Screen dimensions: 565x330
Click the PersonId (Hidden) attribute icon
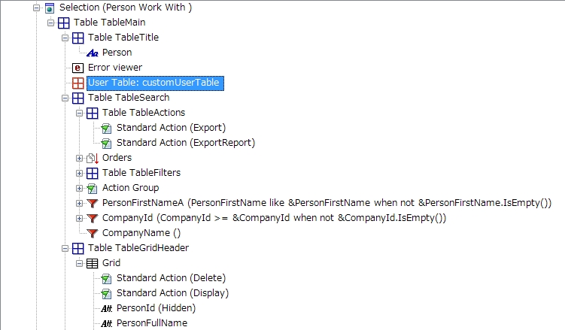pyautogui.click(x=106, y=308)
